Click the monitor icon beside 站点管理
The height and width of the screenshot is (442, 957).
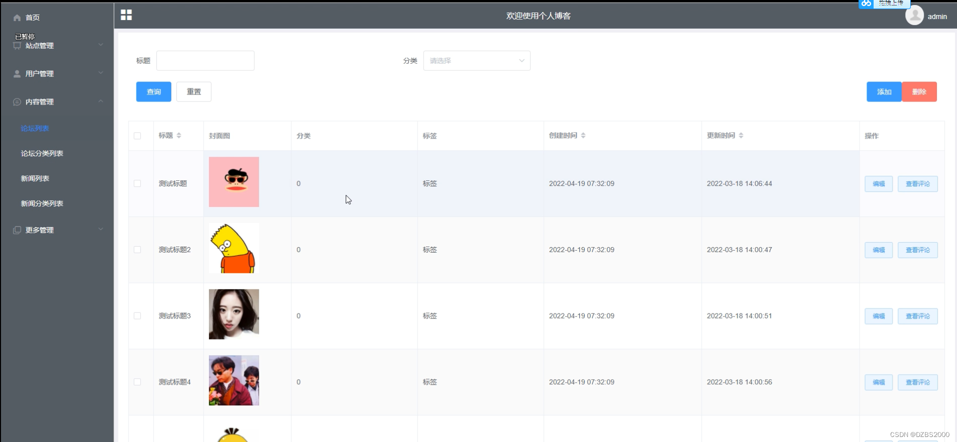(x=17, y=46)
